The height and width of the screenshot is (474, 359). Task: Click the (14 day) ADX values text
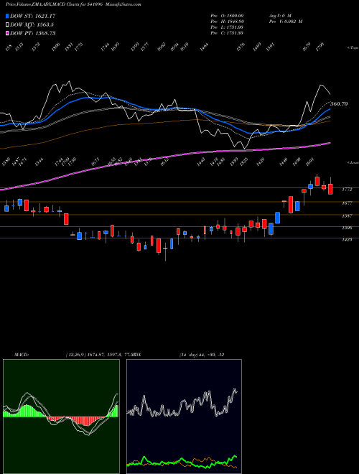tap(202, 355)
